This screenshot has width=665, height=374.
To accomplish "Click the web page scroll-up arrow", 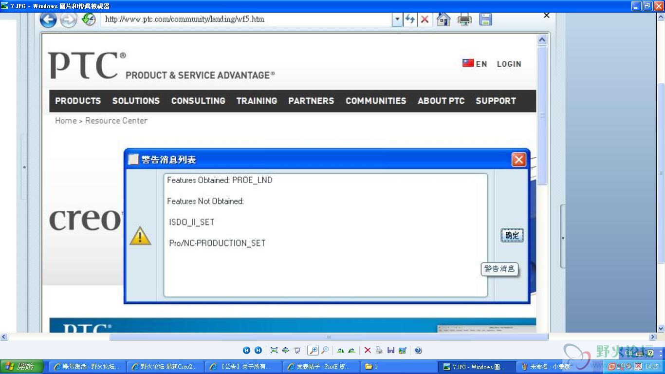I will (x=542, y=40).
